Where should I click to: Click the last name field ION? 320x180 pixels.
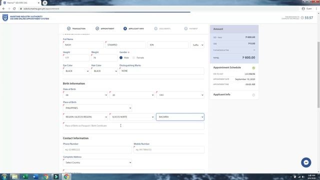click(168, 45)
